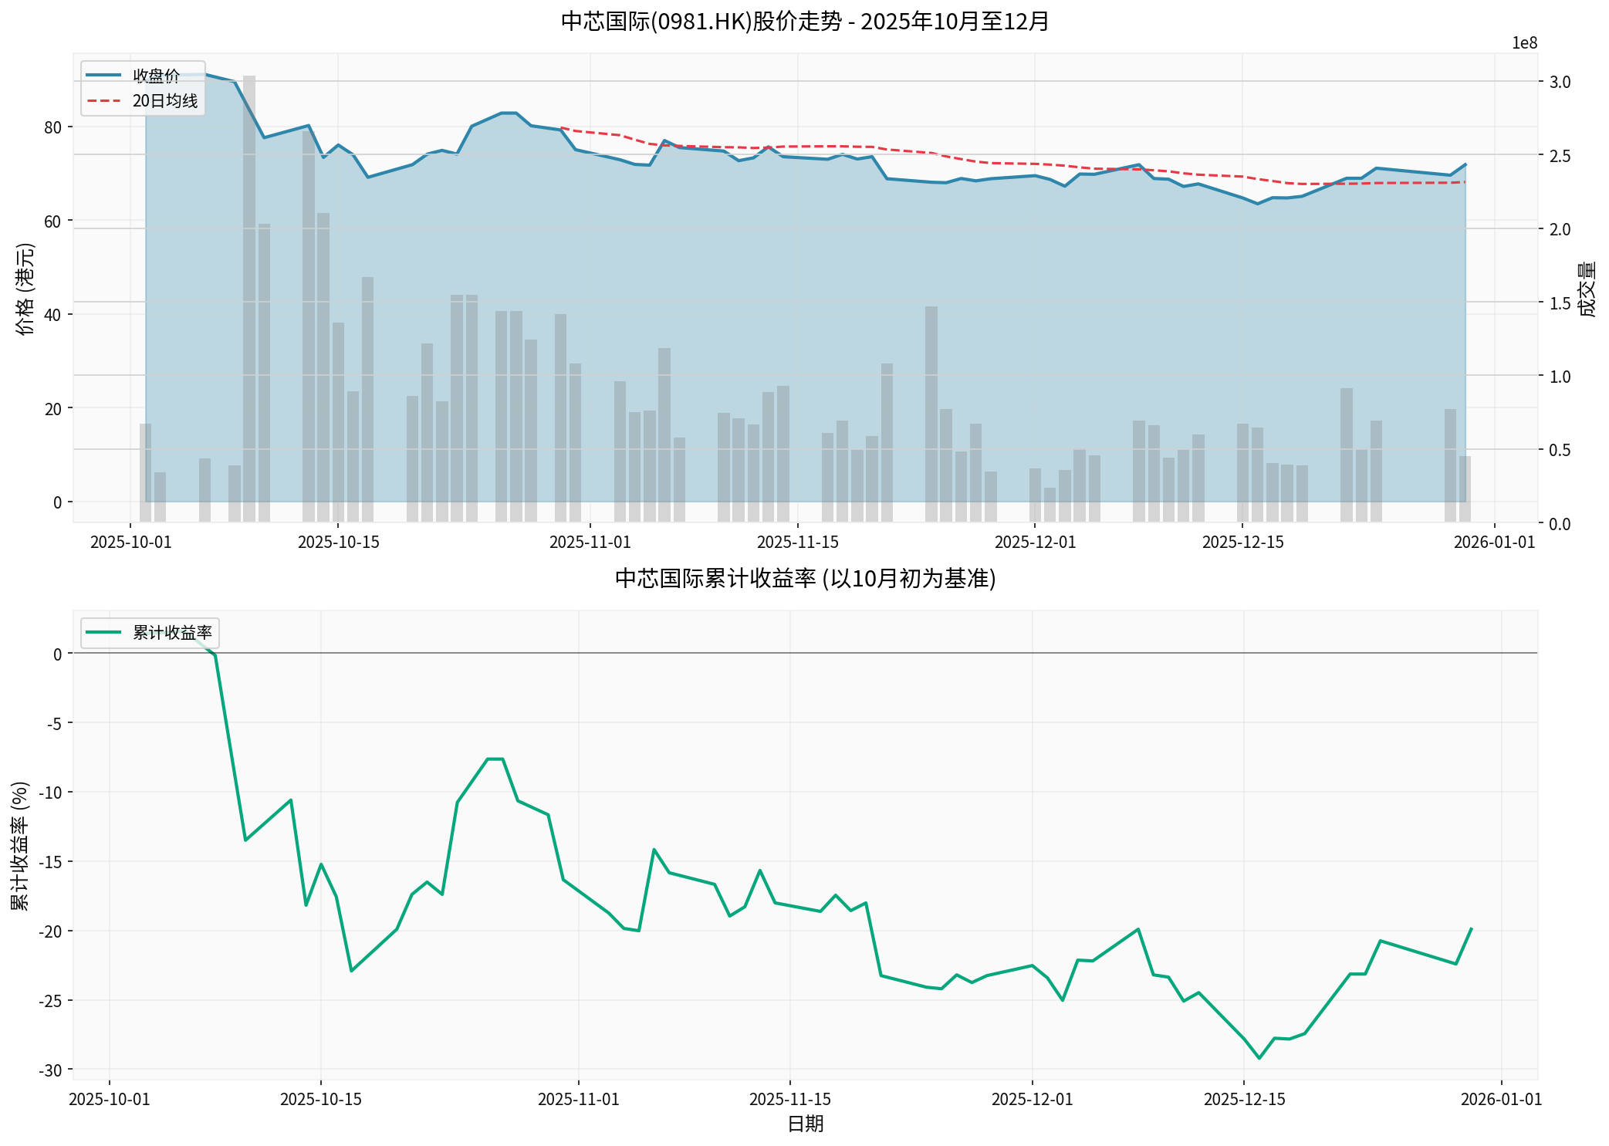Select the top chart title text
This screenshot has width=1609, height=1146.
(804, 21)
